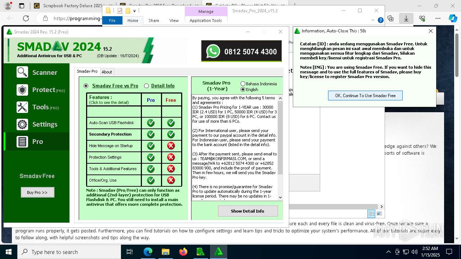Image resolution: width=461 pixels, height=259 pixels.
Task: Click the Office/Org. Use feature row
Action: coord(113,180)
